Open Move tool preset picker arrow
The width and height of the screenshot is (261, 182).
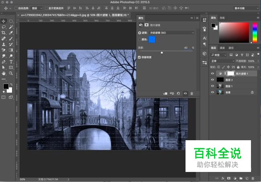10,8
